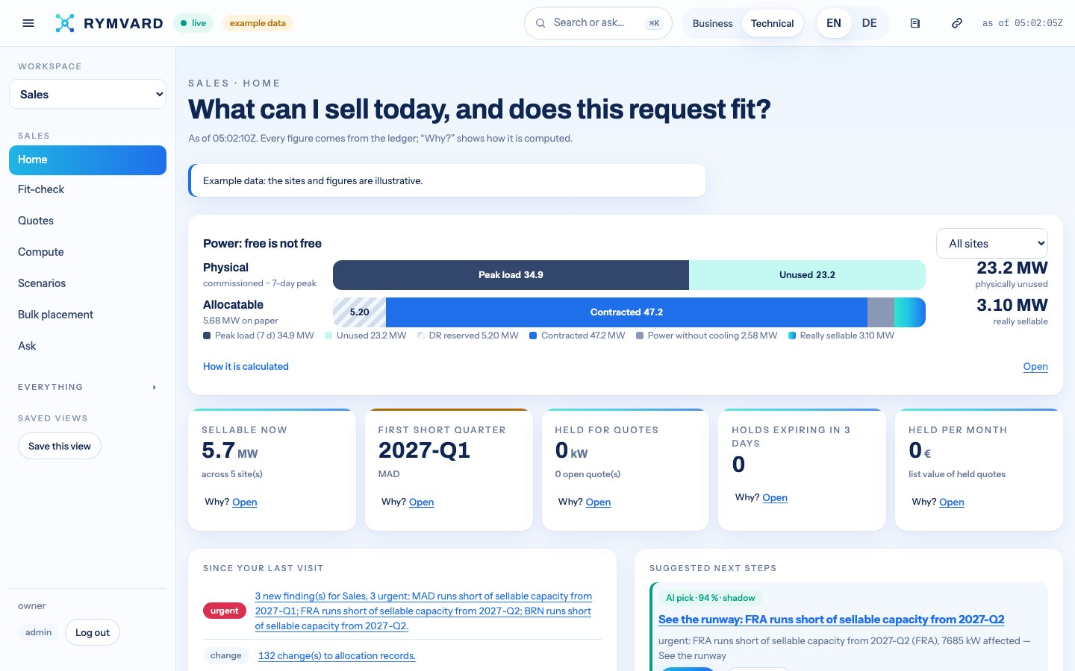1075x671 pixels.
Task: Click the example data badge
Action: (258, 23)
